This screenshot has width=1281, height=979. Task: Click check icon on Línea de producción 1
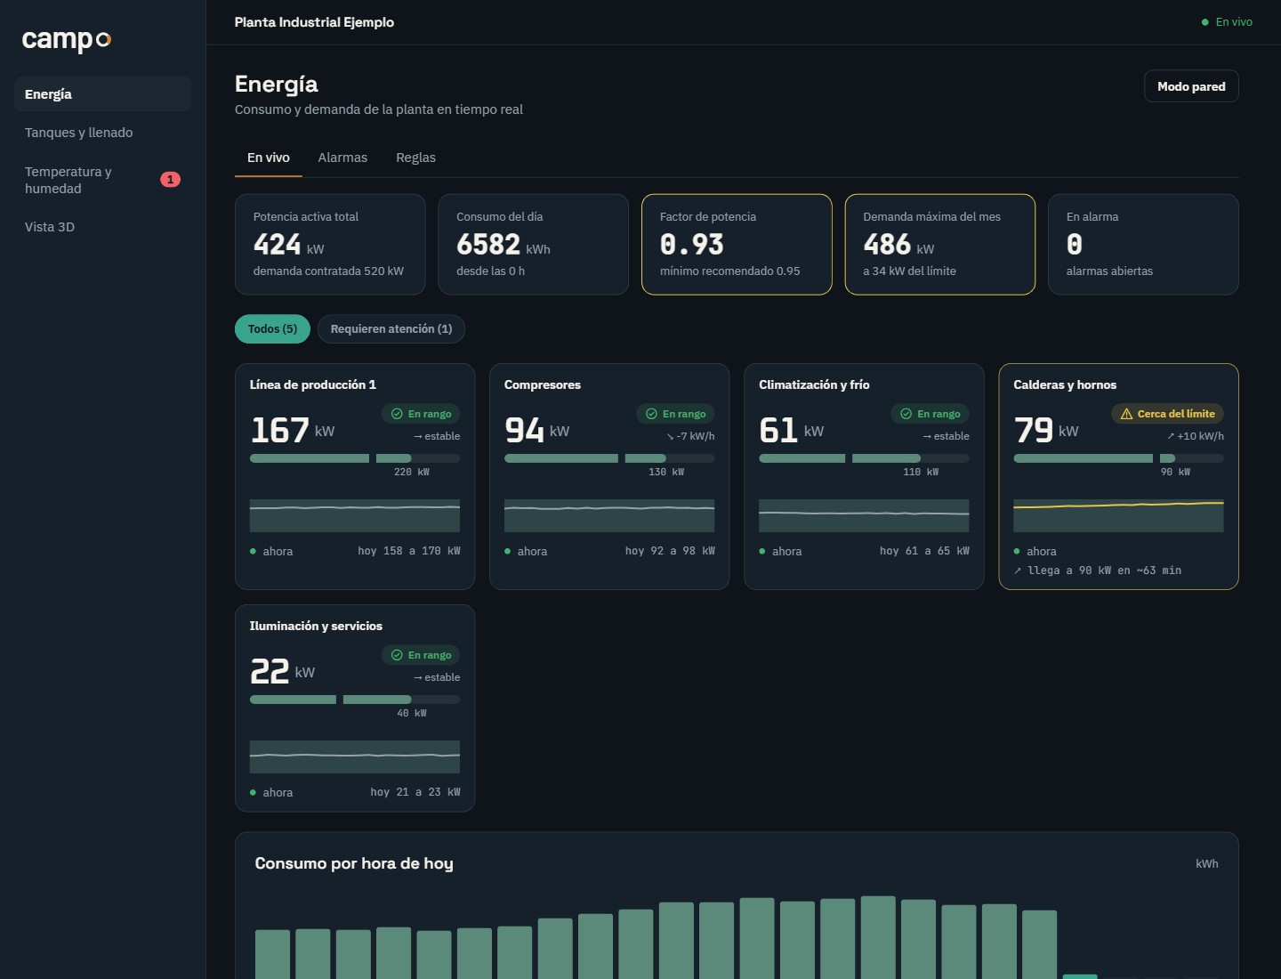397,414
